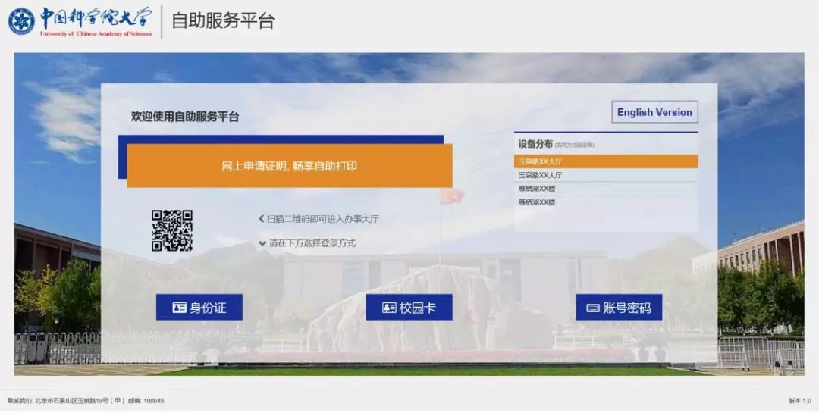Click the down chevron beside 请在下方选择登录方式
This screenshot has width=819, height=416.
click(x=262, y=243)
